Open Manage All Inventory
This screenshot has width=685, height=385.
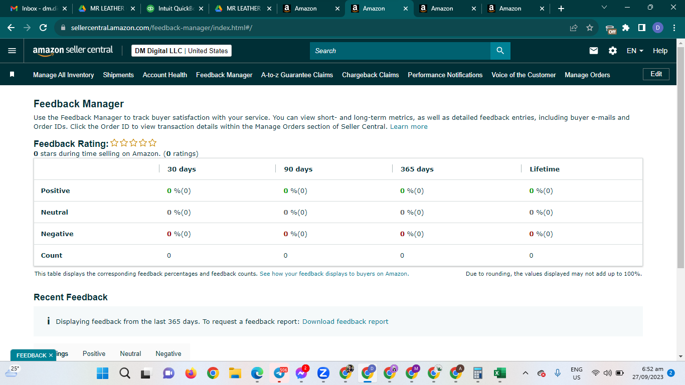(63, 75)
